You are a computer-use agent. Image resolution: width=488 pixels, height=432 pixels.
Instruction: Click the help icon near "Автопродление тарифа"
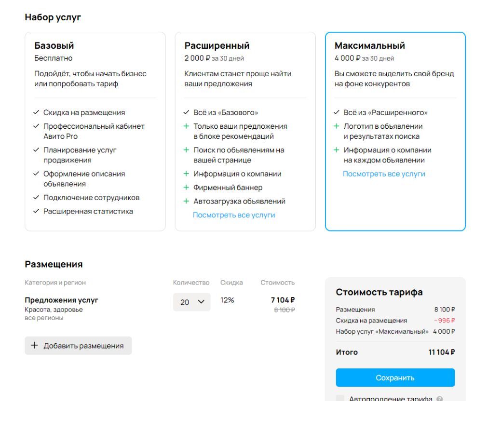439,399
